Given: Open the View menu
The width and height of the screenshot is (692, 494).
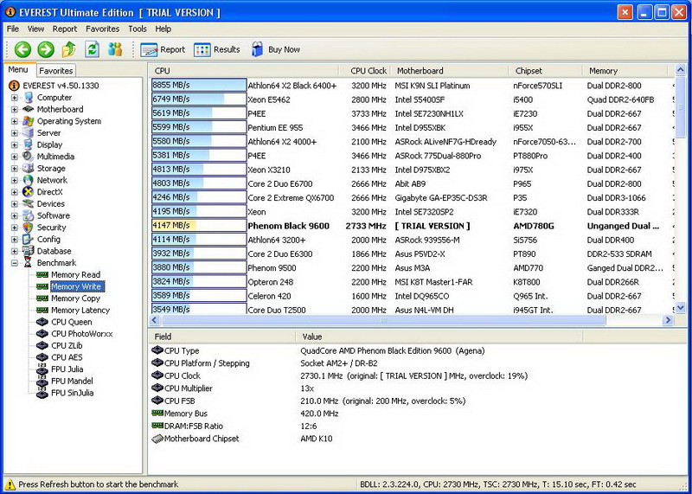Looking at the screenshot, I should click(x=35, y=29).
